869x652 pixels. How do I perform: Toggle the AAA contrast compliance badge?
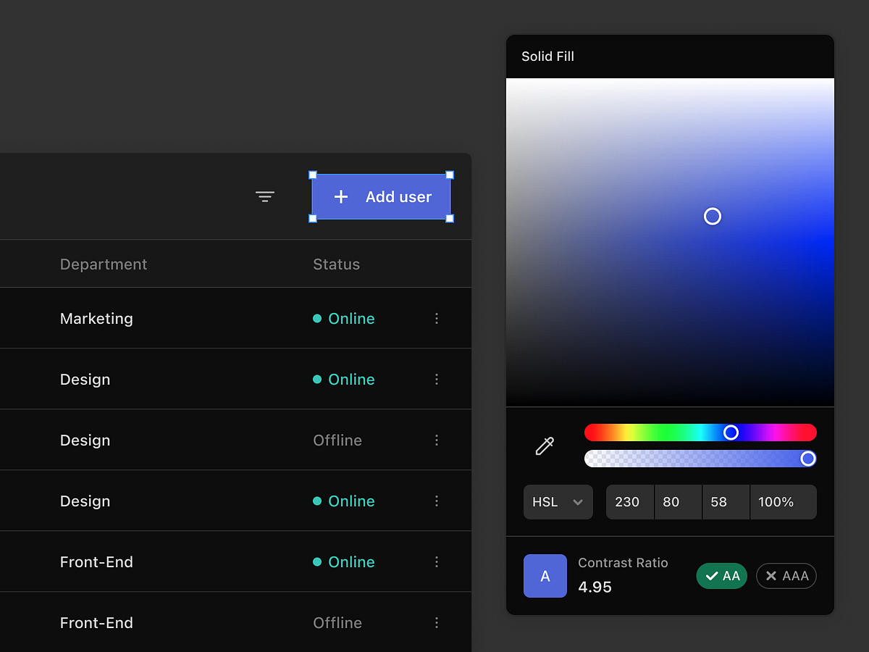pyautogui.click(x=786, y=576)
